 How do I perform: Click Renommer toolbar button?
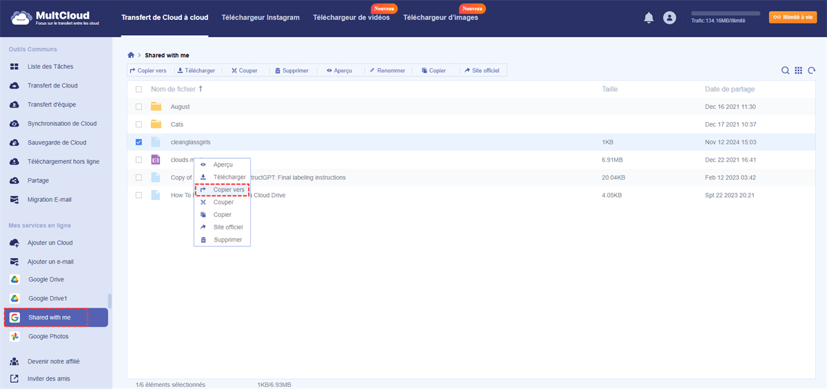[x=387, y=70]
